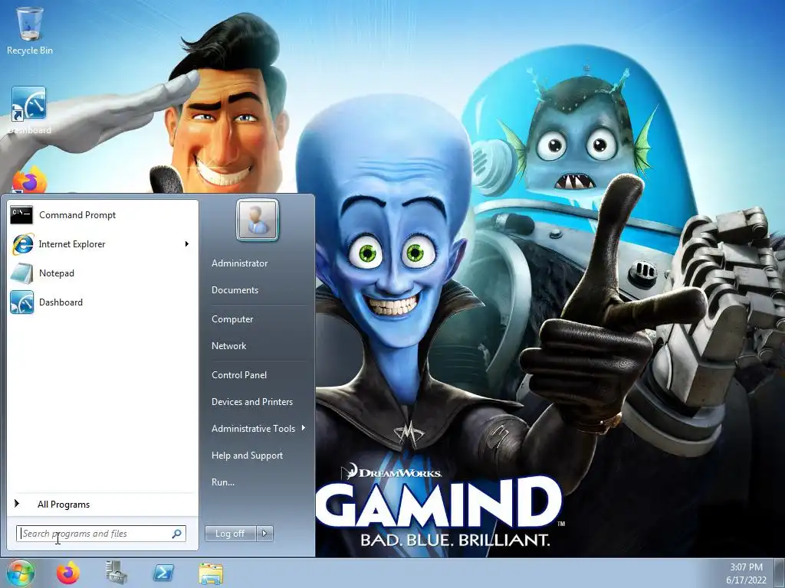Screen dimensions: 785x588
Task: Click the Command Prompt icon in Start menu
Action: (21, 215)
